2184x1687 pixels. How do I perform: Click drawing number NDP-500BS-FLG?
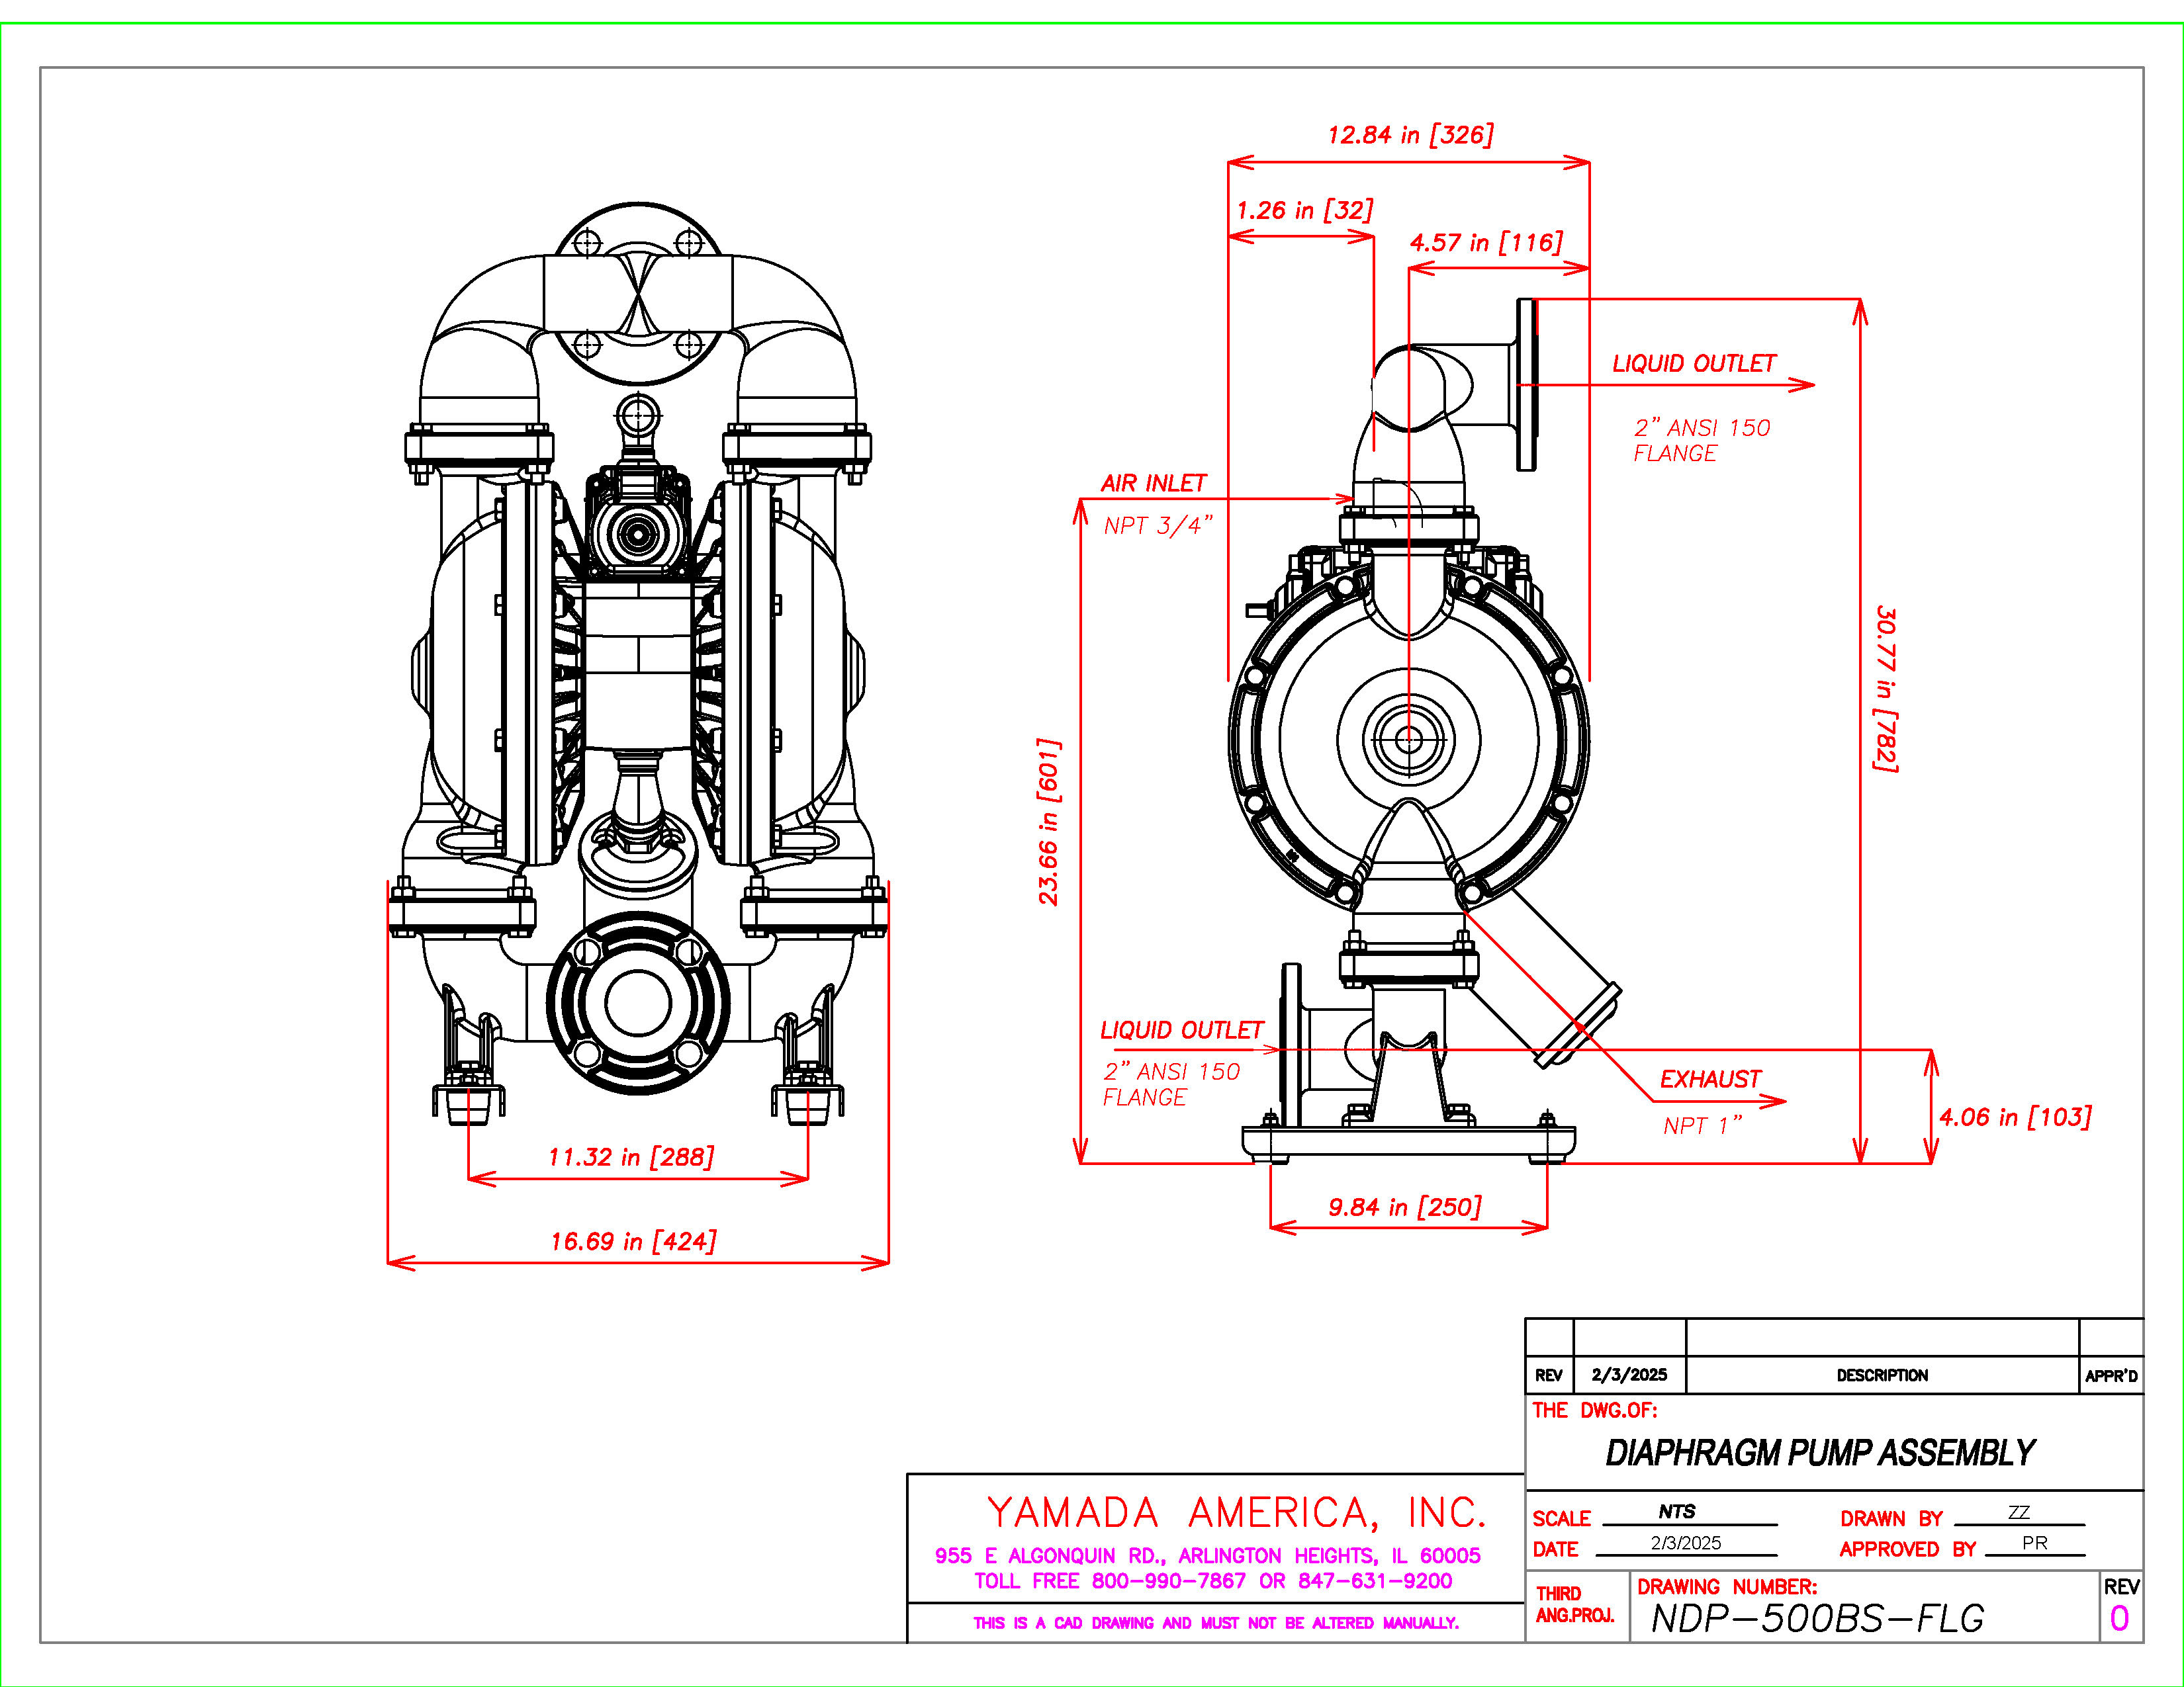(1816, 1618)
